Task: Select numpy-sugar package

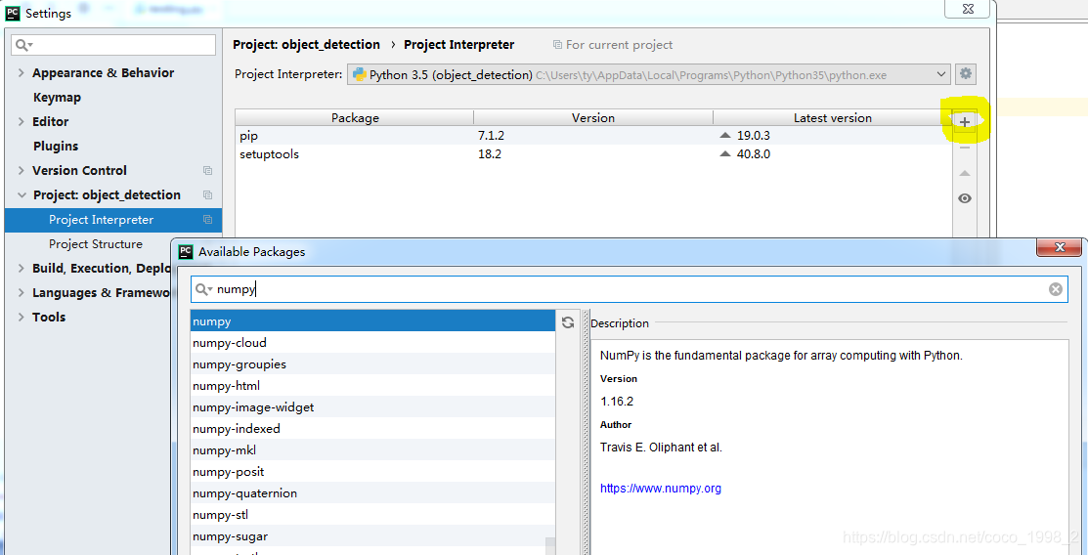Action: pos(373,536)
